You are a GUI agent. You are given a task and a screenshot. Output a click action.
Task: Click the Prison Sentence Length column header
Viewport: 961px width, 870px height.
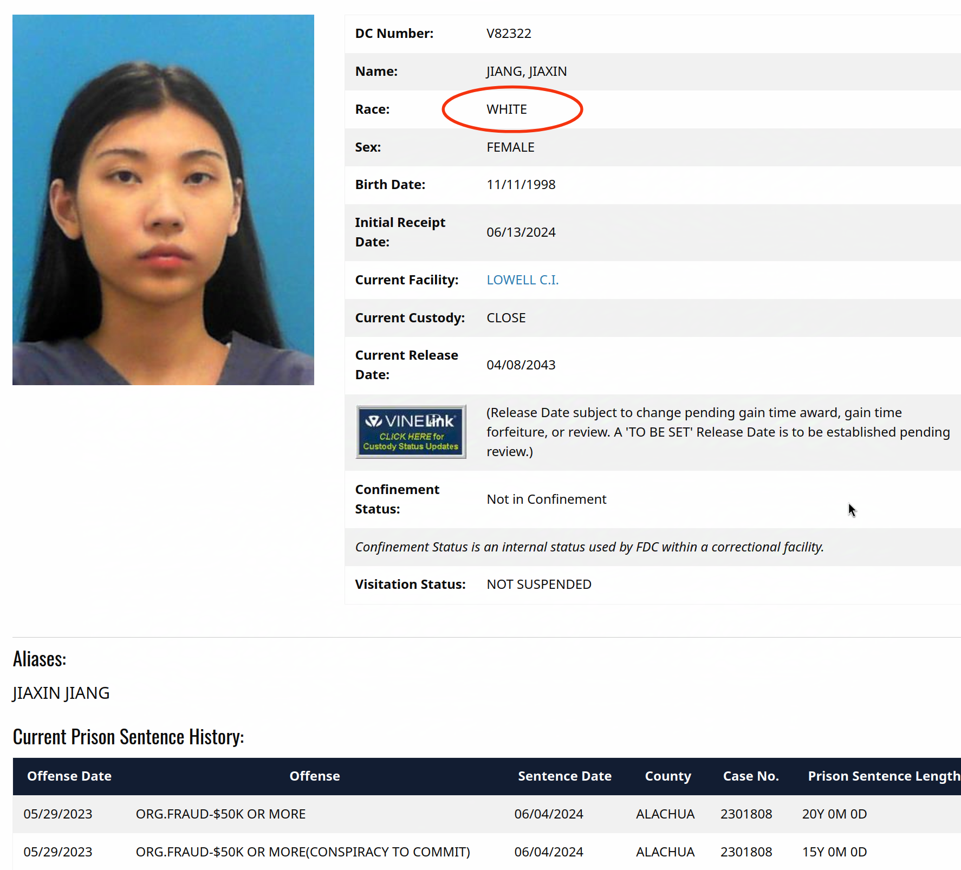click(x=884, y=776)
